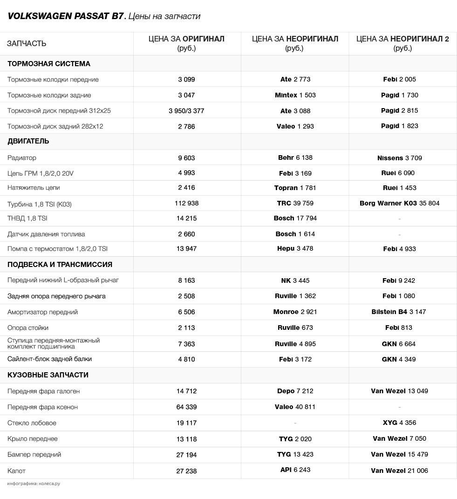Click the Радиатор row label
Viewport: 457px width, 499px height.
[x=21, y=158]
